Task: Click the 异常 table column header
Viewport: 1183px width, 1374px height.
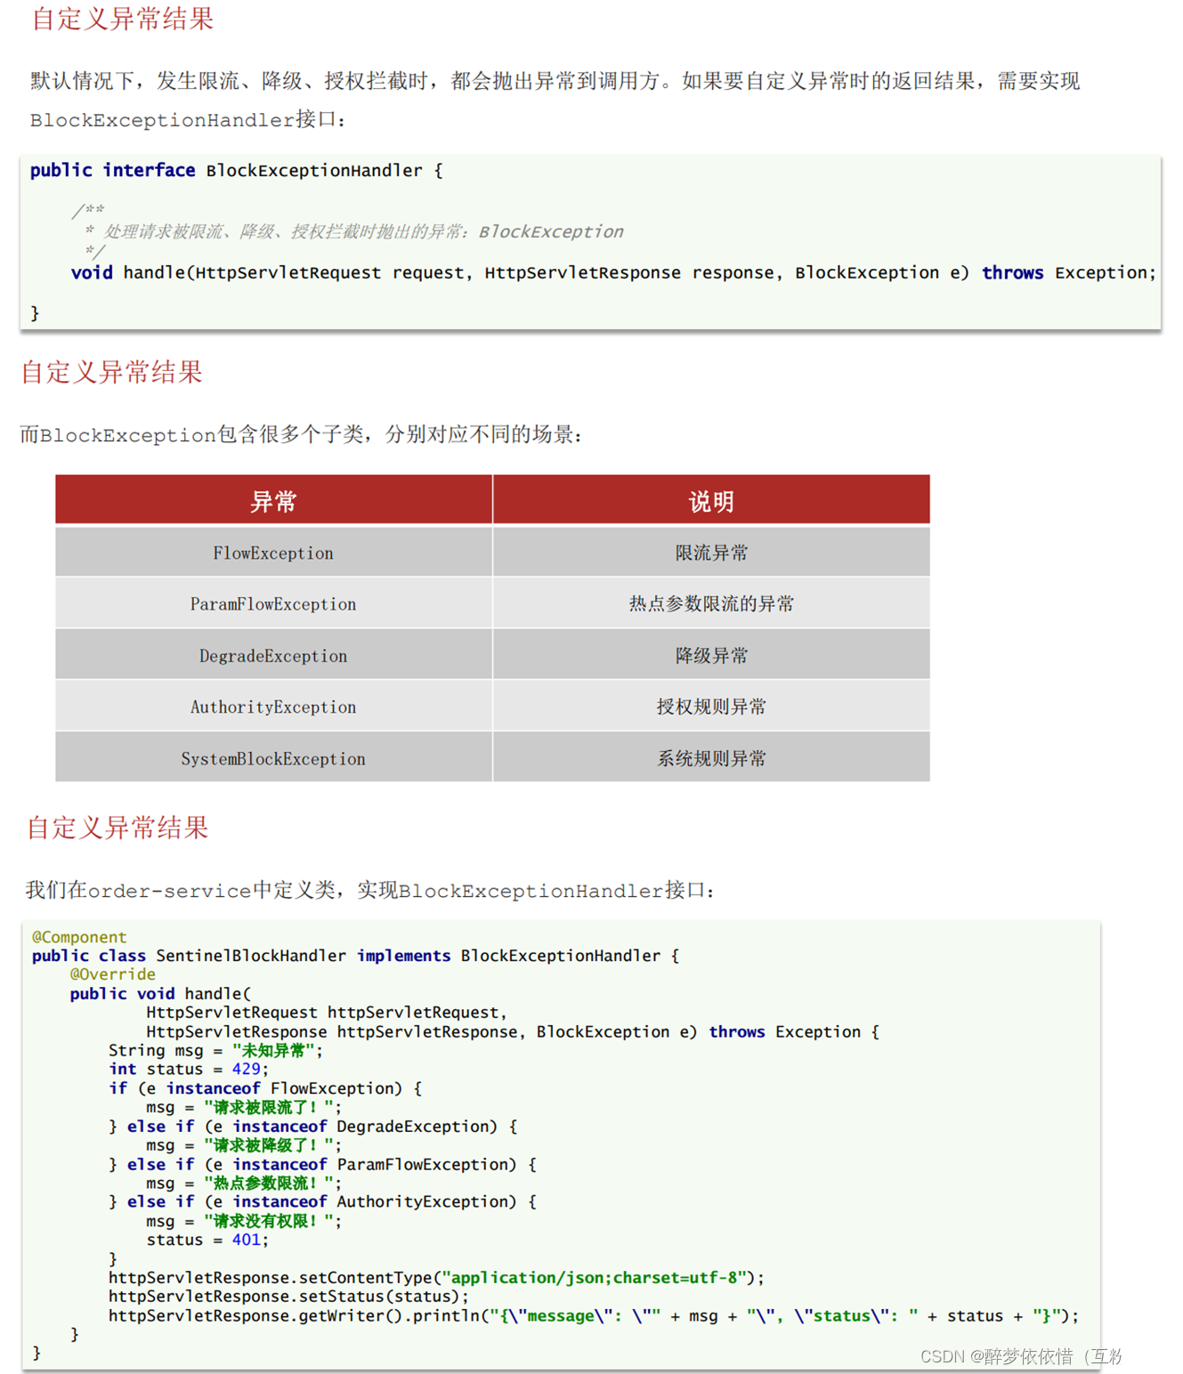Action: tap(273, 500)
